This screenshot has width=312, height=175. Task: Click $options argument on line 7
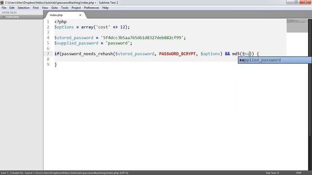210,54
